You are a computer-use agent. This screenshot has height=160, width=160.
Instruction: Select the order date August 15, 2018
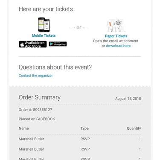pyautogui.click(x=128, y=99)
